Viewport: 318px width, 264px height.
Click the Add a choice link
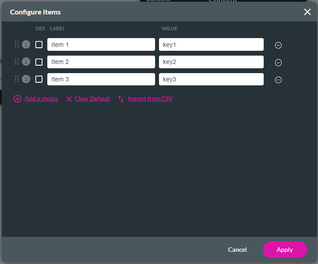pos(41,99)
